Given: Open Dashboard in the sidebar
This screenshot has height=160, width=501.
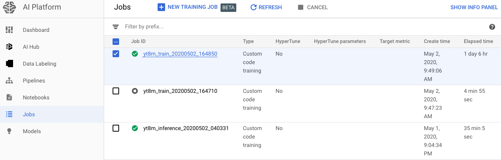Looking at the screenshot, I should (x=52, y=30).
